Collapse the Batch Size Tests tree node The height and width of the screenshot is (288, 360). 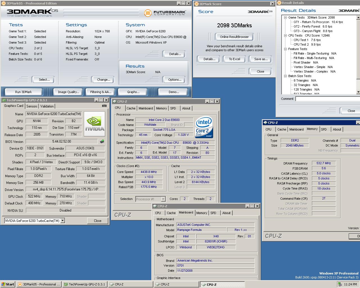285,76
